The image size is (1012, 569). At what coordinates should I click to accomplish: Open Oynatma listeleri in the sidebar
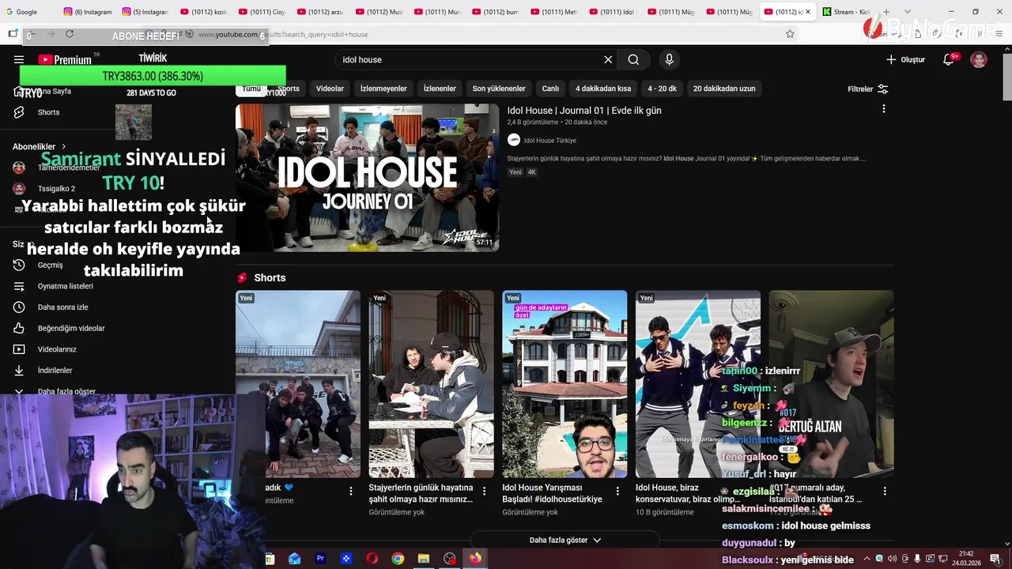(65, 286)
